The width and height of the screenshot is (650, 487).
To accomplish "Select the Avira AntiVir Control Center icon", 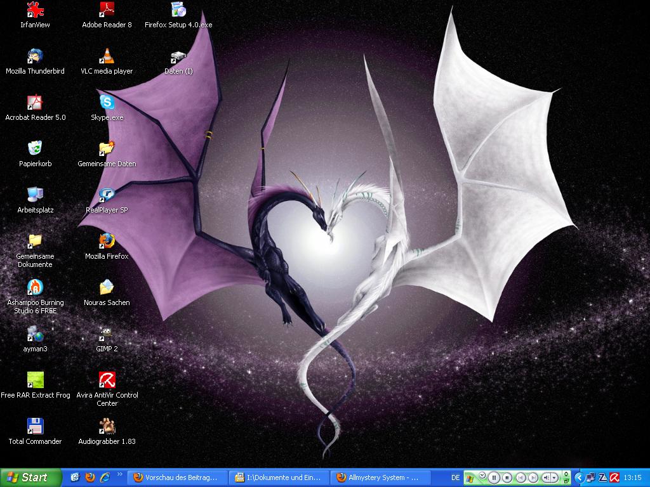I will tap(107, 390).
